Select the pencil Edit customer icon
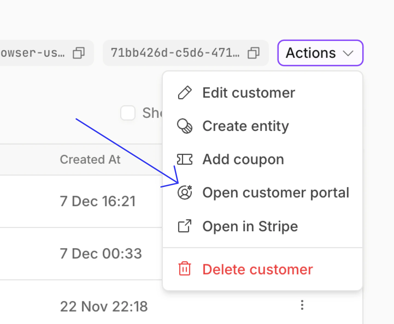The width and height of the screenshot is (394, 324). 185,92
